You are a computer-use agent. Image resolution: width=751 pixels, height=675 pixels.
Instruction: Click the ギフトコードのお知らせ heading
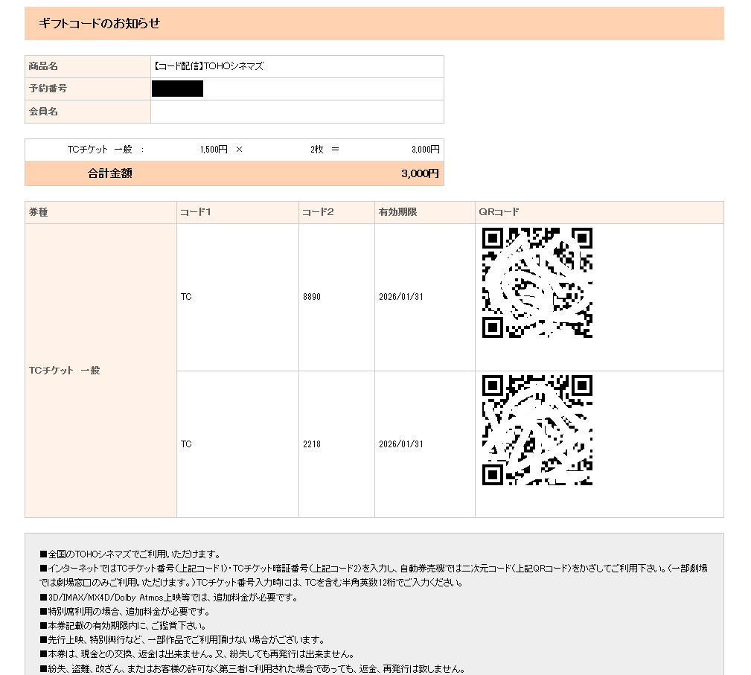pos(99,23)
